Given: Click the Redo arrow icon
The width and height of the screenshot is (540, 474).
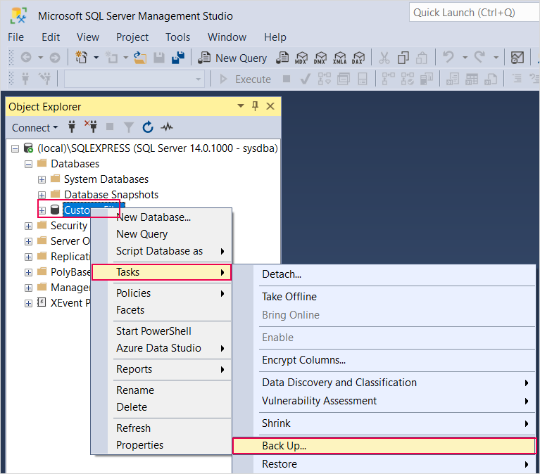Looking at the screenshot, I should click(x=479, y=57).
